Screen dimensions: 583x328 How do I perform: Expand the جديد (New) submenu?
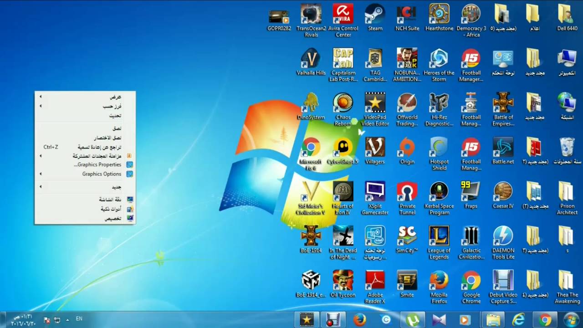coord(85,187)
